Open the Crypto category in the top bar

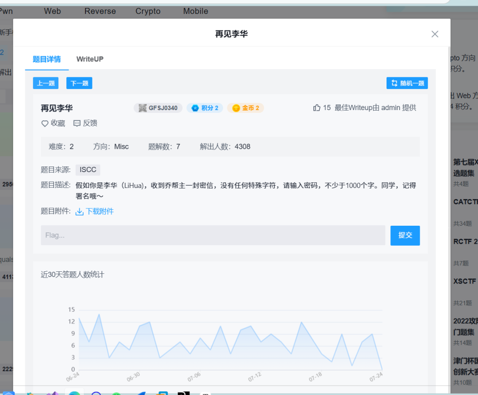[148, 11]
